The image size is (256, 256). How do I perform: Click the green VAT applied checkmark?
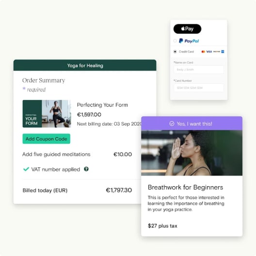coord(26,169)
